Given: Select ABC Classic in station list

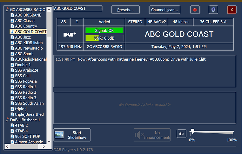Looking at the screenshot, I should point(25,21).
